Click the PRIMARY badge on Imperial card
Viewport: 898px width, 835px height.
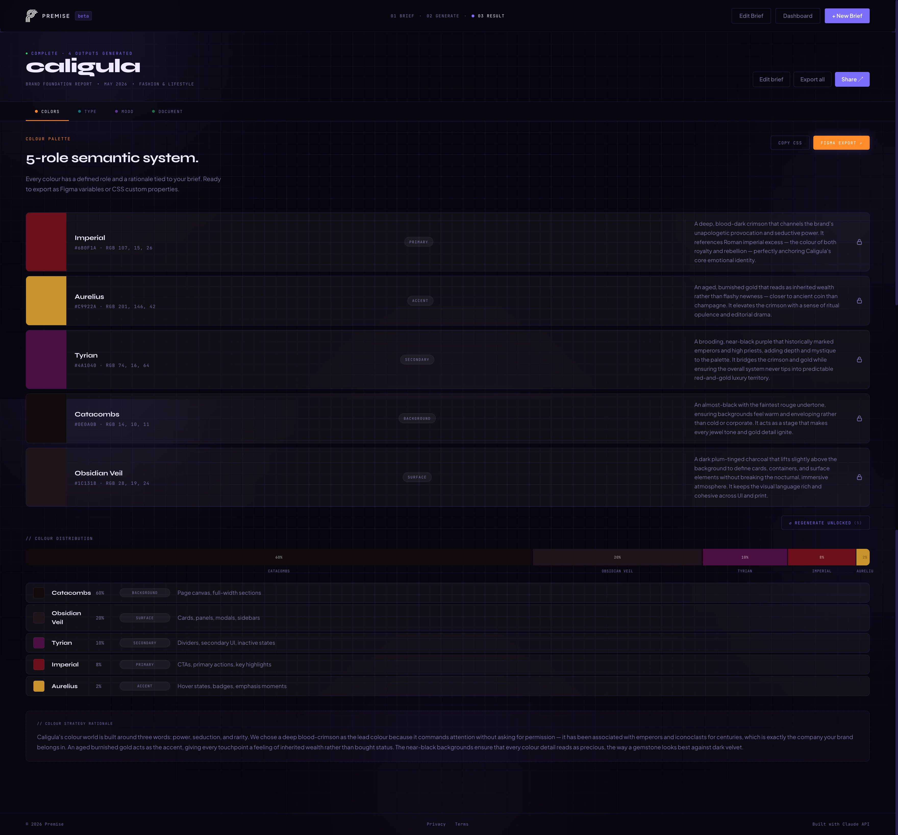(418, 242)
